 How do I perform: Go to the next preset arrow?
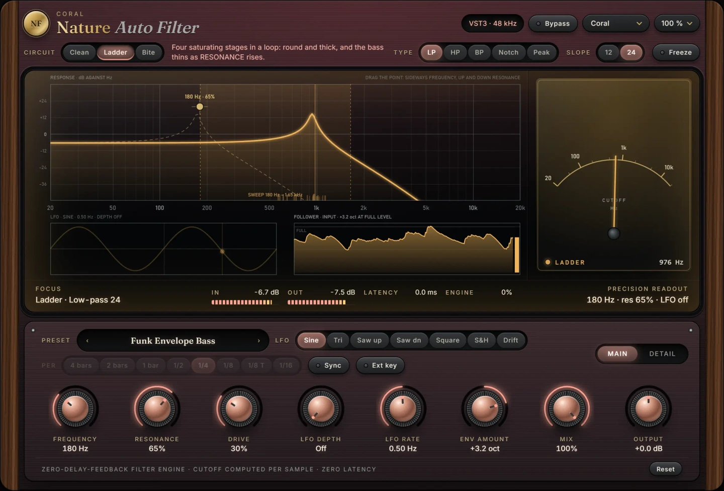click(259, 341)
